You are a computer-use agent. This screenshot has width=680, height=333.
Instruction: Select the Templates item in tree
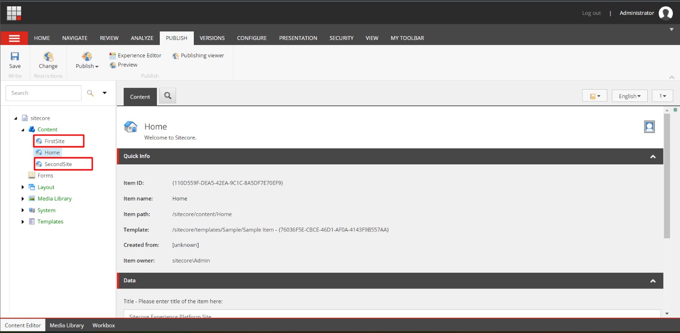tap(46, 222)
